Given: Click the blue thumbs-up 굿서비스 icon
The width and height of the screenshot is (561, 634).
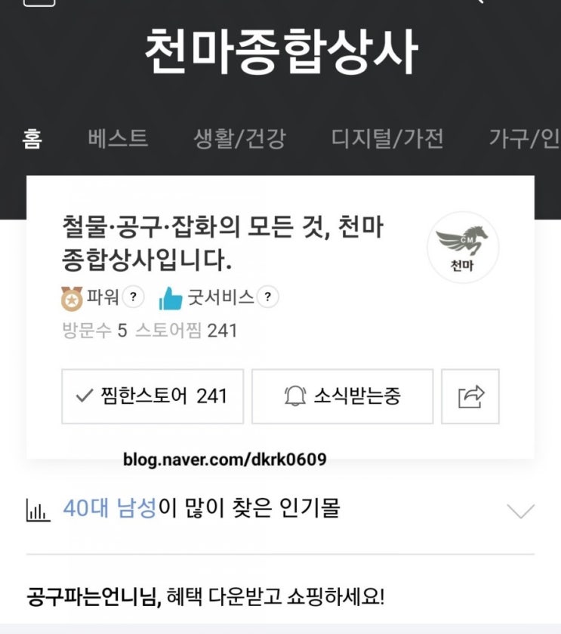Looking at the screenshot, I should (171, 298).
